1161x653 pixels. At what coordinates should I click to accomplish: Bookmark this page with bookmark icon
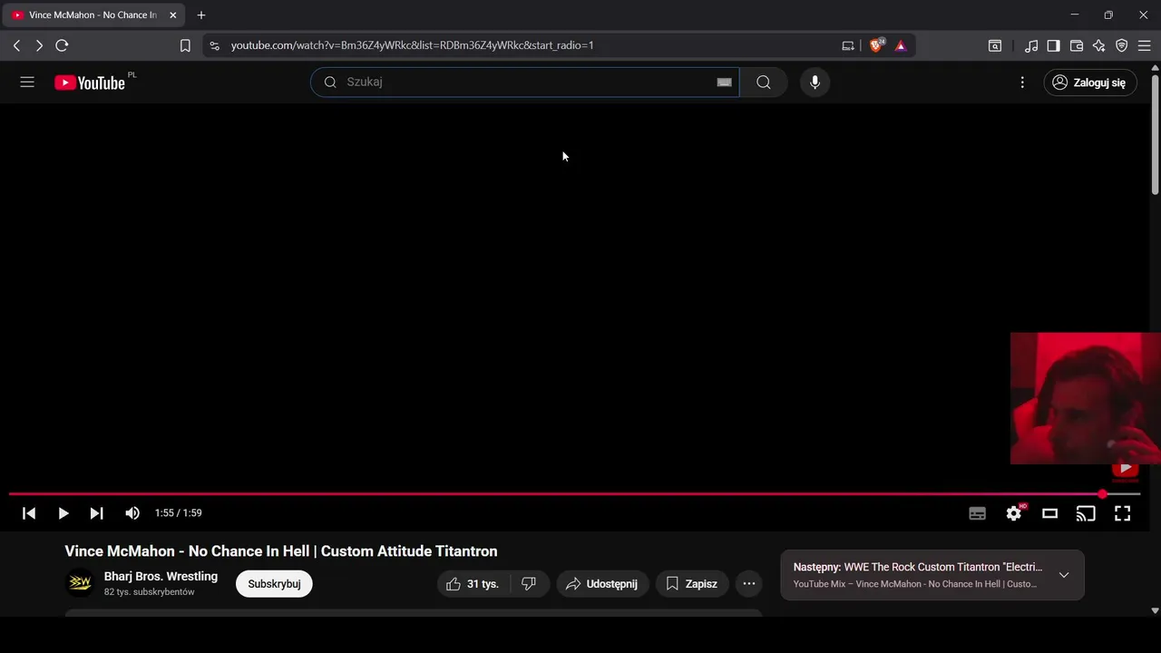(x=185, y=45)
